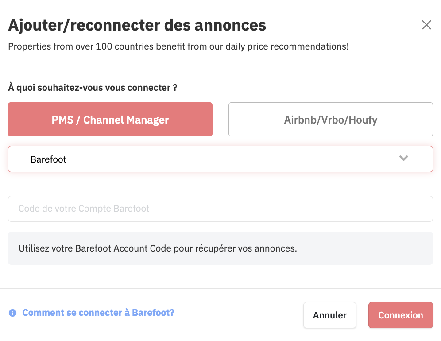This screenshot has height=341, width=441.
Task: Close the Ajouter/reconnecter des annonces dialog
Action: coord(426,25)
